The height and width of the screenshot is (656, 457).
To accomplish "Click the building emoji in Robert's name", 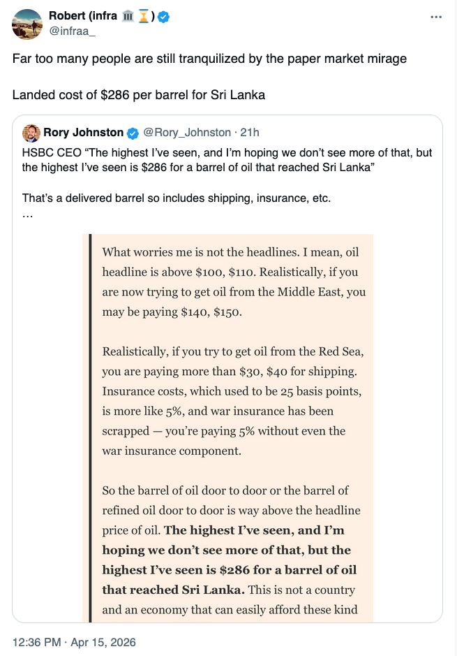I will click(128, 17).
